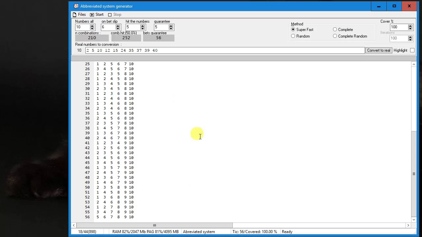Click the hit the numbers input field
The image size is (422, 237).
click(x=133, y=27)
